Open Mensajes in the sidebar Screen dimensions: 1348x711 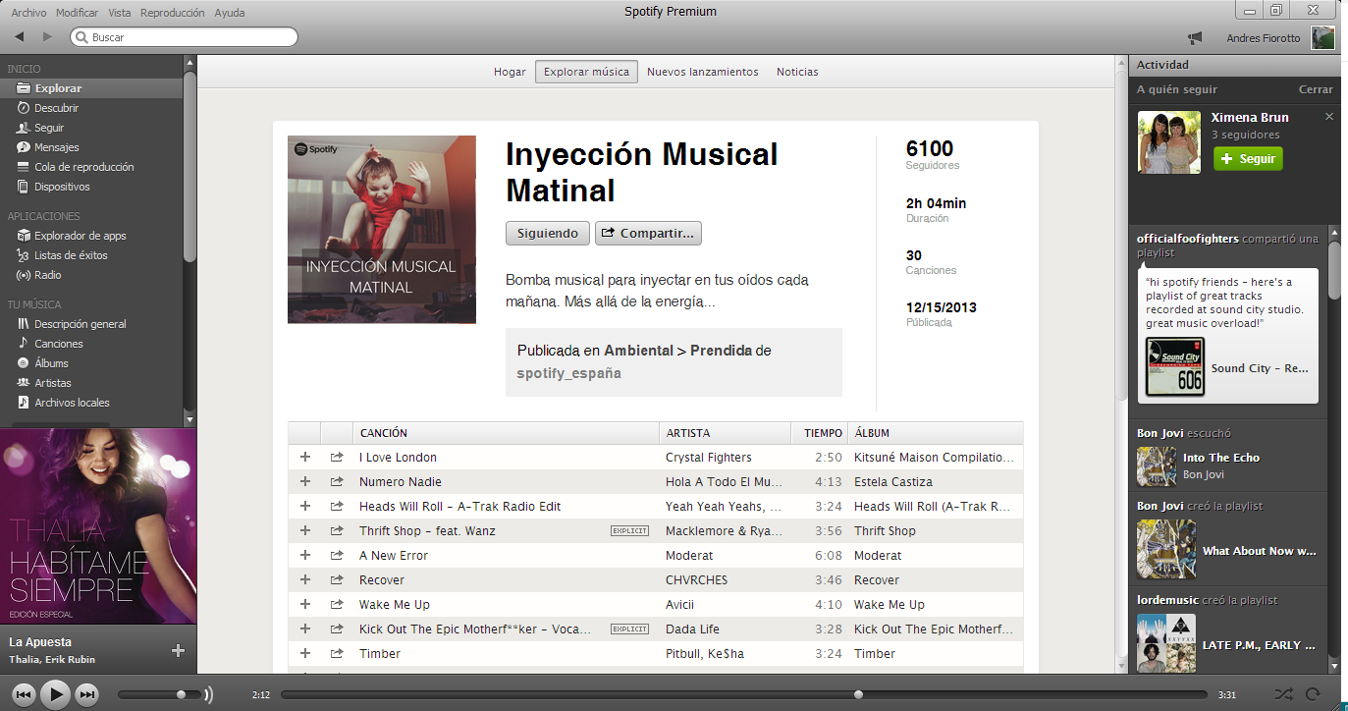[x=57, y=147]
